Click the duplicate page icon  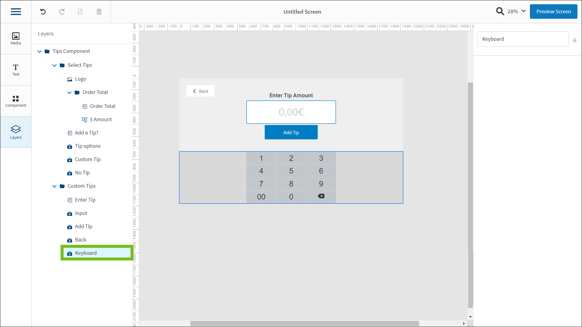(x=80, y=12)
